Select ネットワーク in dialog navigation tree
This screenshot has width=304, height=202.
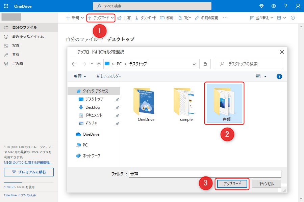click(91, 156)
